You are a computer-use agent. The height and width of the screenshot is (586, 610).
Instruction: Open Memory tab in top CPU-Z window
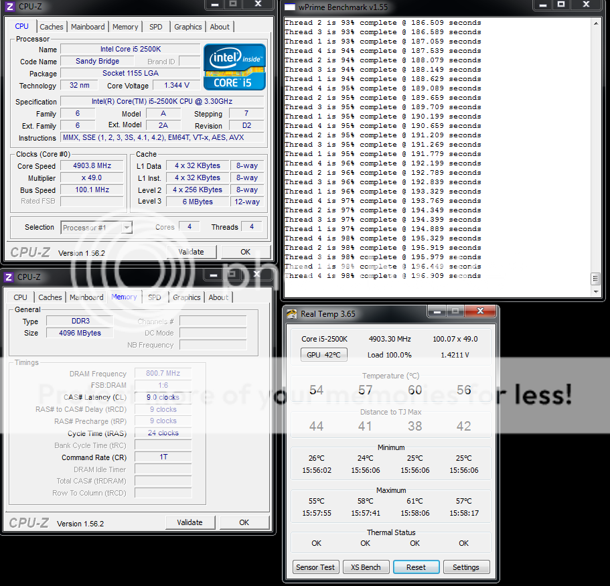click(x=125, y=27)
